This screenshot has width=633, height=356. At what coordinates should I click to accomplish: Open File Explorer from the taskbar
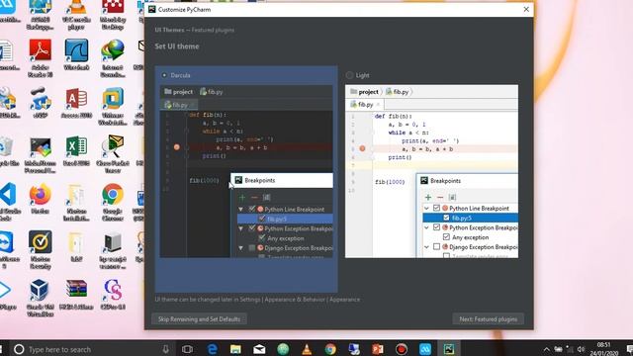click(235, 349)
